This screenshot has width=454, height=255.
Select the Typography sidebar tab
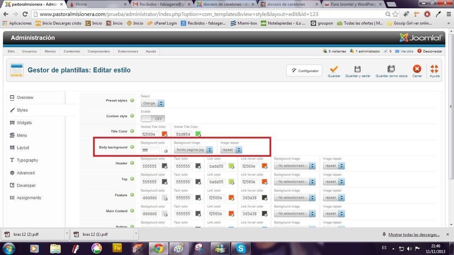[x=36, y=160]
